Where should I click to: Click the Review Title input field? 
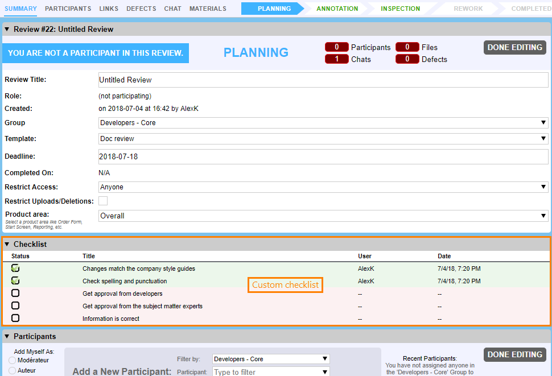coord(323,80)
